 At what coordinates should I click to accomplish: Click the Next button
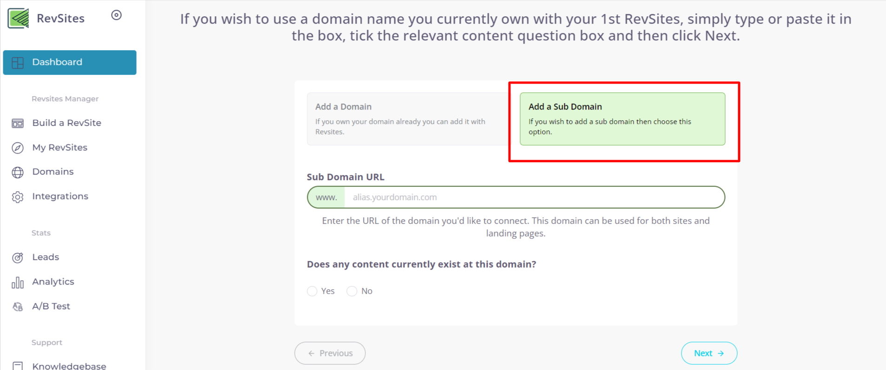tap(709, 353)
